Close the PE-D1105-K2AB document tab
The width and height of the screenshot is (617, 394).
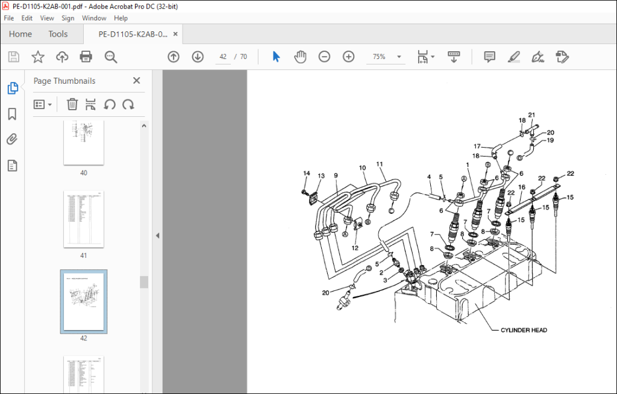(175, 34)
